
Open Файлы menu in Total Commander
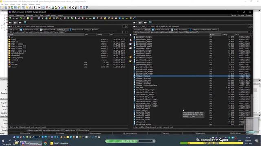coord(11,15)
